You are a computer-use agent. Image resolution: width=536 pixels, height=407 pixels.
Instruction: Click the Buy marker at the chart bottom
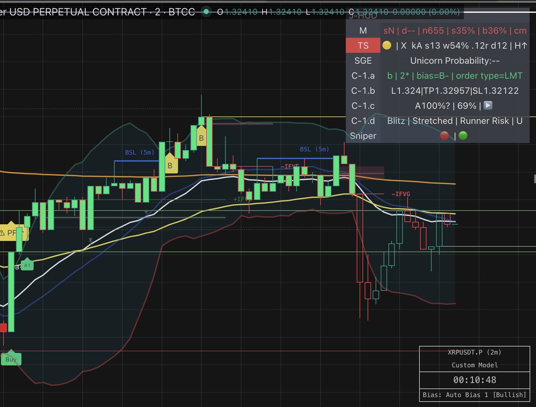pyautogui.click(x=10, y=359)
